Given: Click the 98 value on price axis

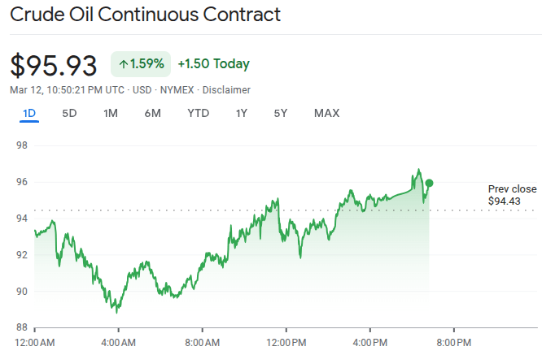Looking at the screenshot, I should pos(22,145).
